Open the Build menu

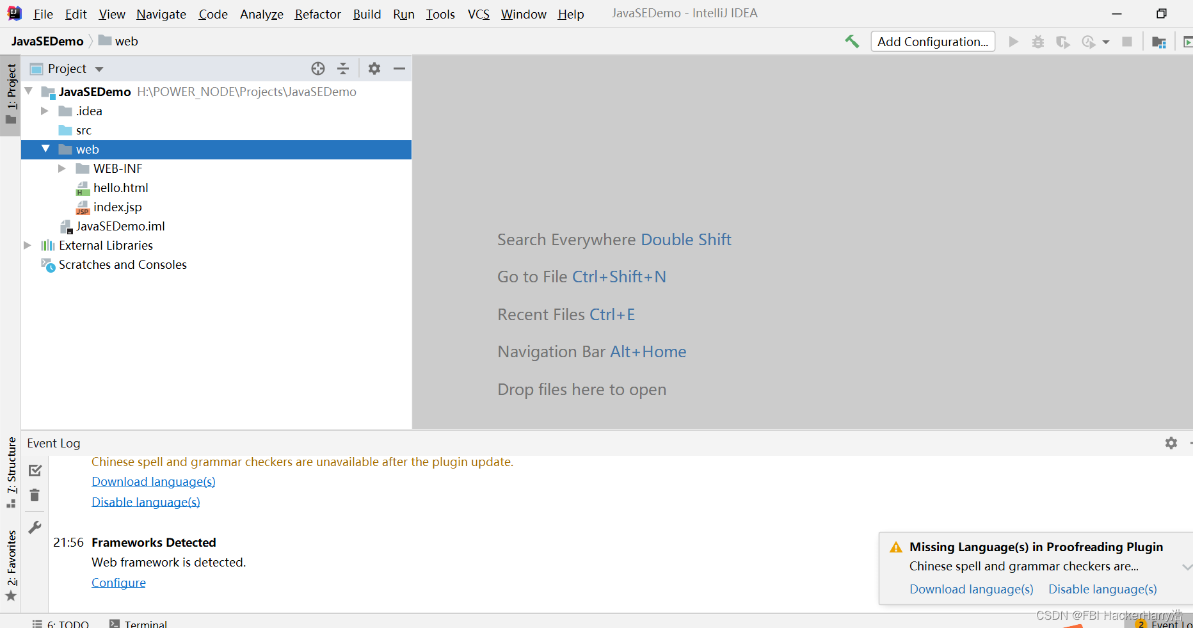pyautogui.click(x=367, y=13)
